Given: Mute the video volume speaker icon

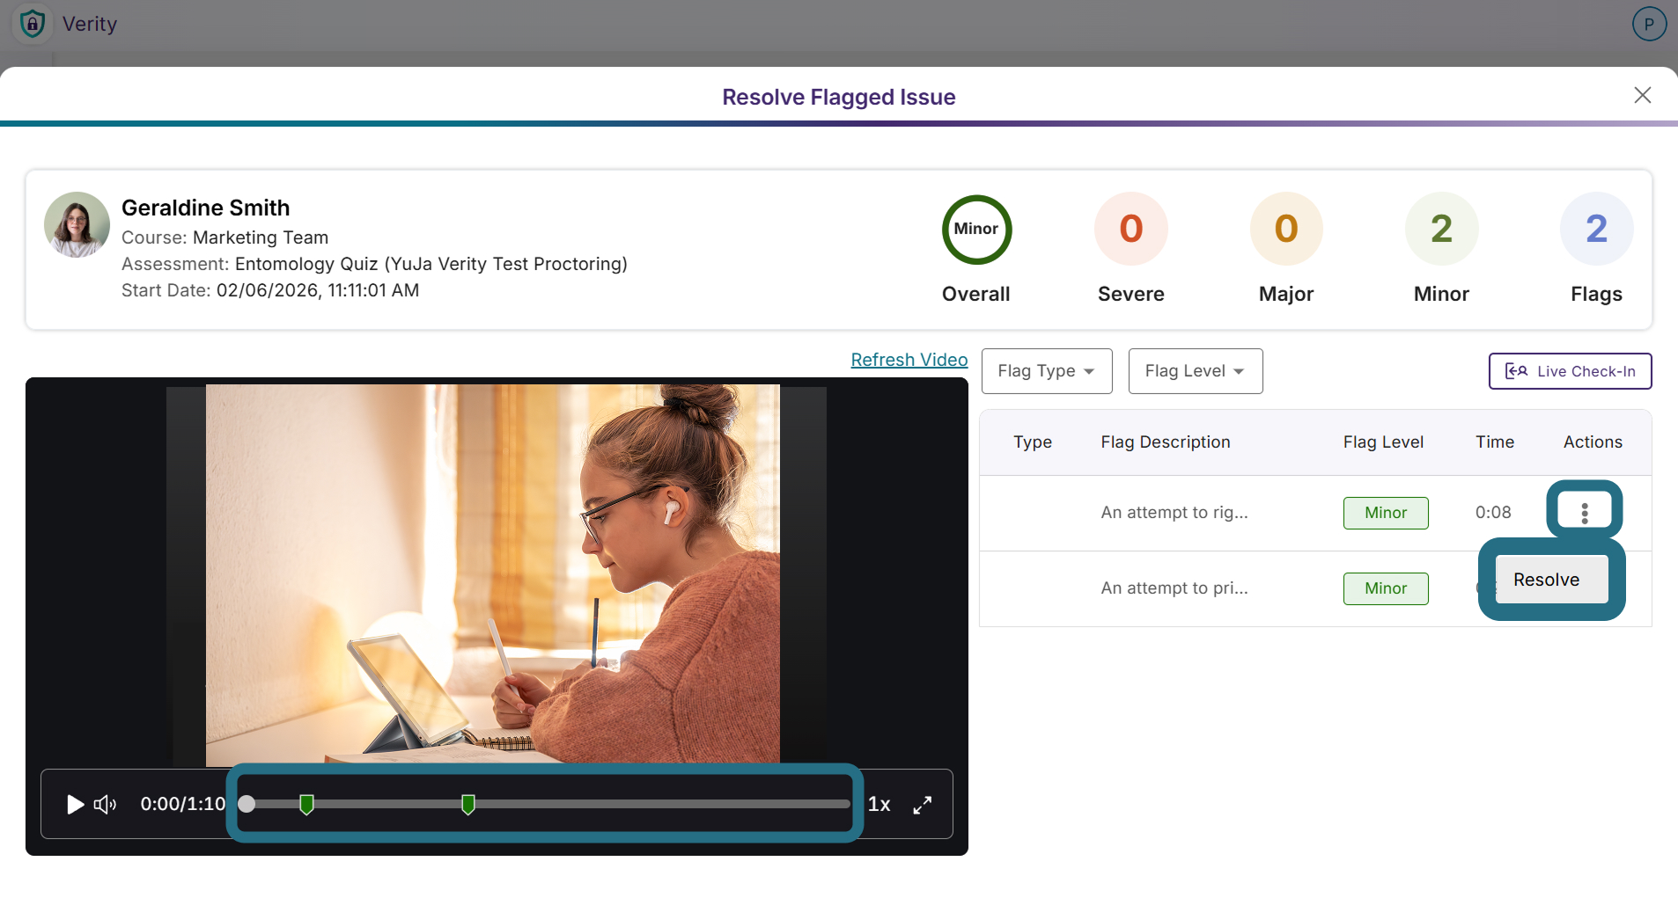Looking at the screenshot, I should pos(106,805).
